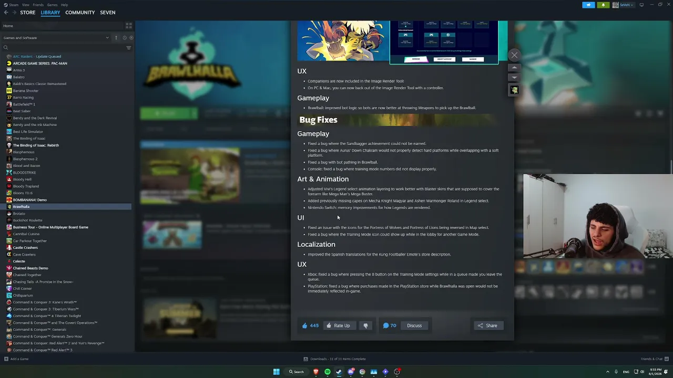Click the Bloody Hell game icon

[9, 179]
